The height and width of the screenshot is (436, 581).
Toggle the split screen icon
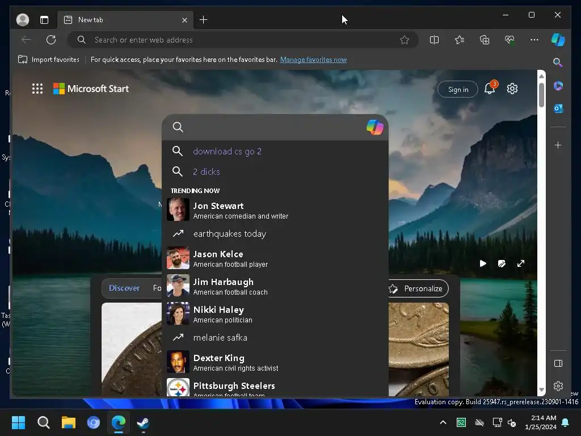click(434, 40)
